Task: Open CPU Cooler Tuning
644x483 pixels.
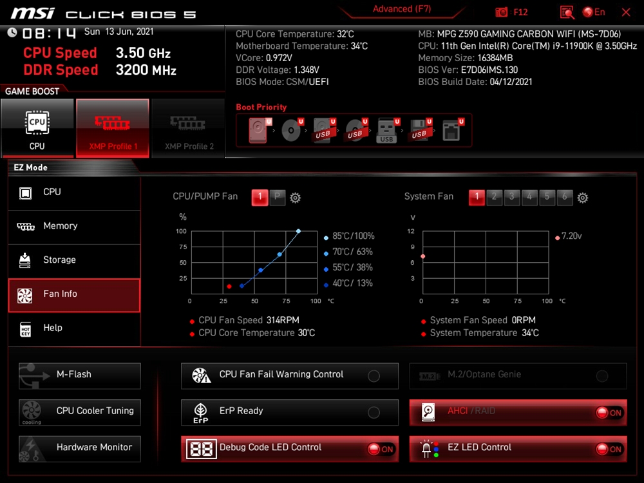Action: pyautogui.click(x=80, y=412)
